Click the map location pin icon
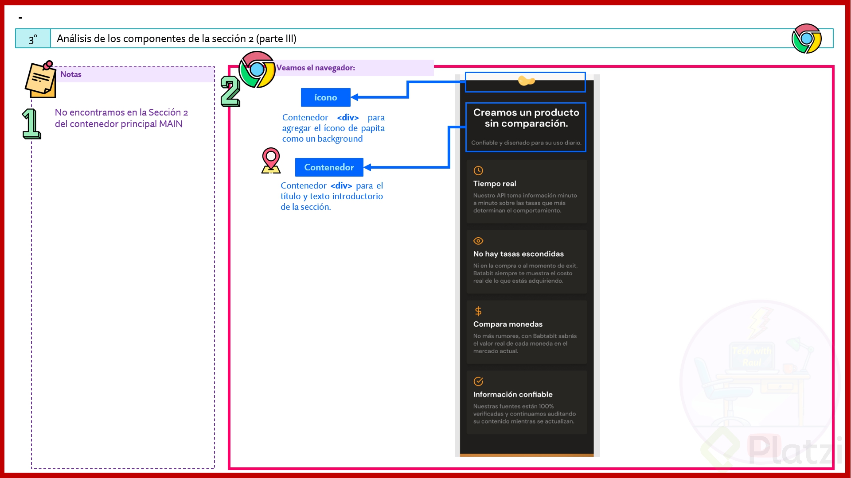This screenshot has height=478, width=851. tap(271, 160)
